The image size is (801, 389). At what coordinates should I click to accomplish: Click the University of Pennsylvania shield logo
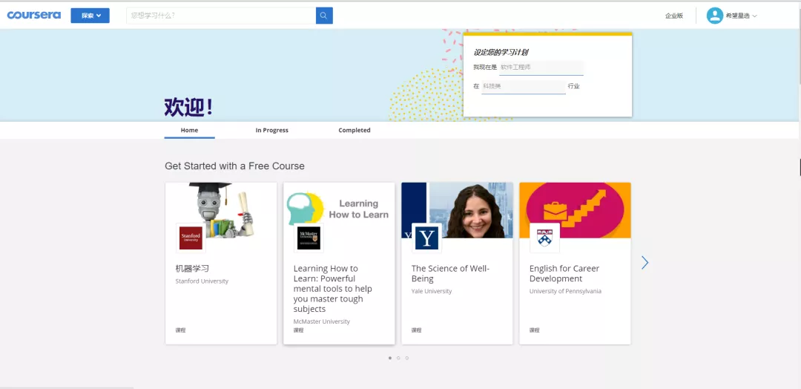point(545,238)
